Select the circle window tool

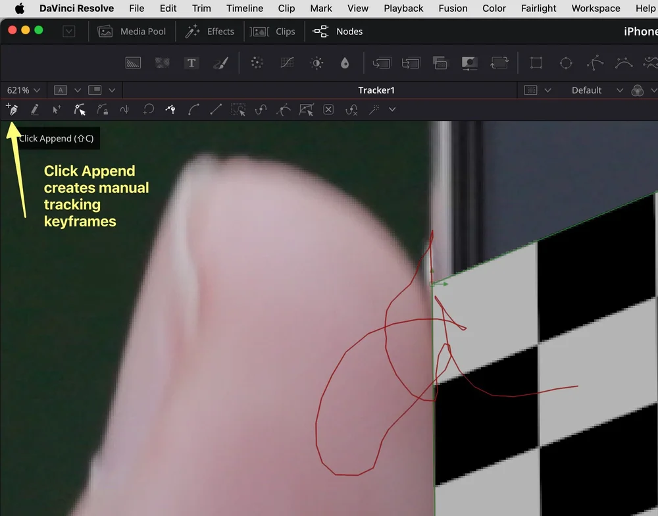(566, 63)
